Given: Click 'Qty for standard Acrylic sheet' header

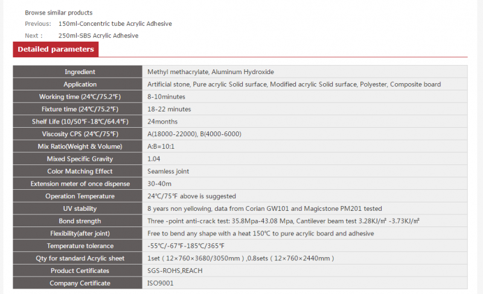Looking at the screenshot, I should [x=77, y=258].
